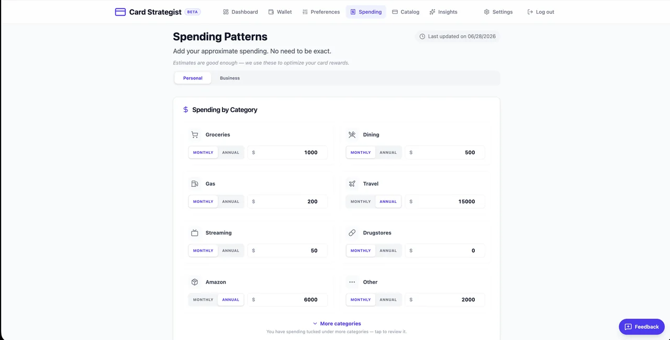Edit the Drugstores amount field showing 0

click(445, 251)
